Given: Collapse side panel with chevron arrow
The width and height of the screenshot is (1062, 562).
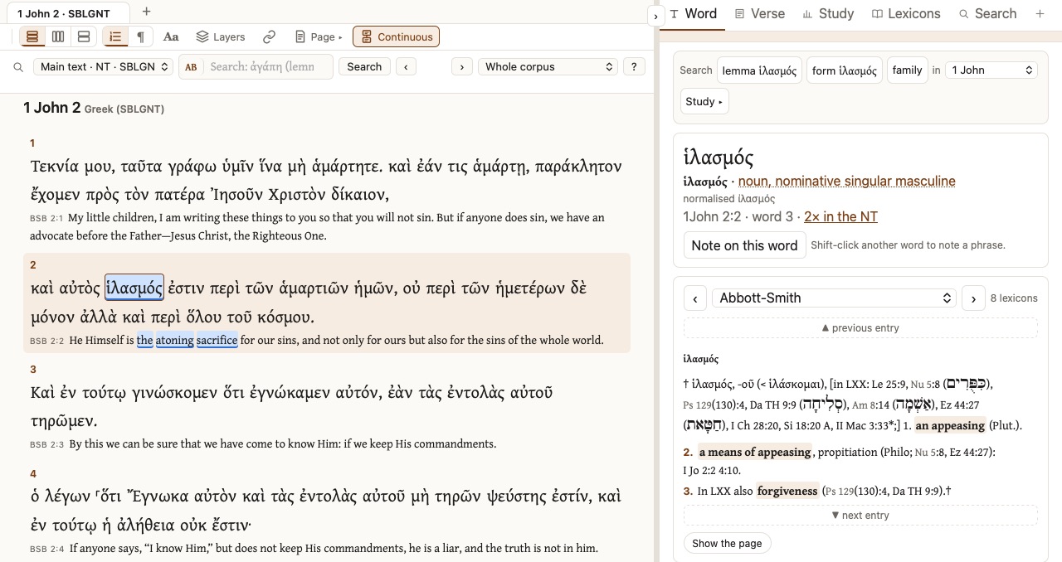Looking at the screenshot, I should [655, 15].
